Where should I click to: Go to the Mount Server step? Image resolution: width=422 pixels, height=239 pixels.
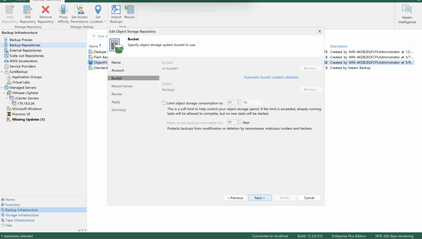[x=122, y=86]
